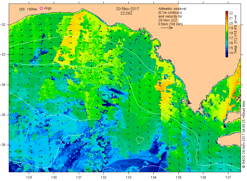Click the IMOS copyright timestamp text

click(243, 135)
